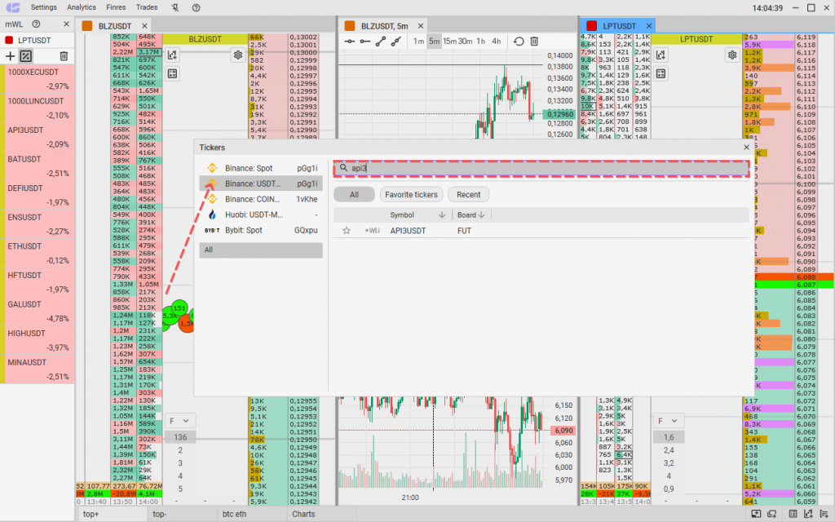This screenshot has height=522, width=835.
Task: Open the btc eth workspace tab
Action: [x=234, y=514]
